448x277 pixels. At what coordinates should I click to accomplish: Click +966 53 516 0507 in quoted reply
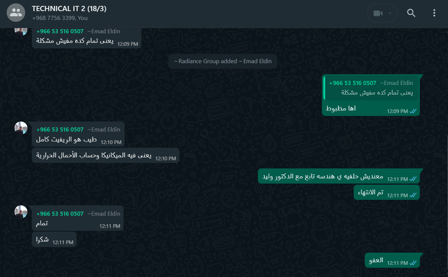(353, 83)
